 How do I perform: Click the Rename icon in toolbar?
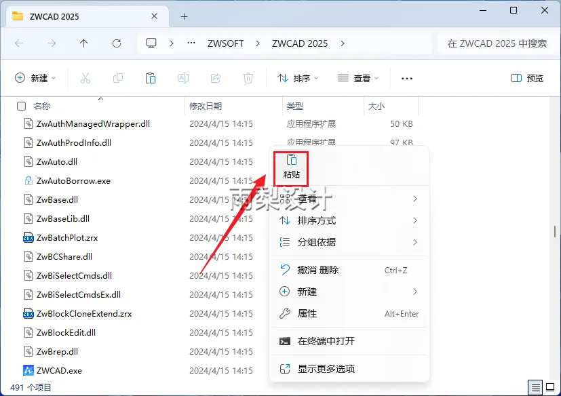183,78
